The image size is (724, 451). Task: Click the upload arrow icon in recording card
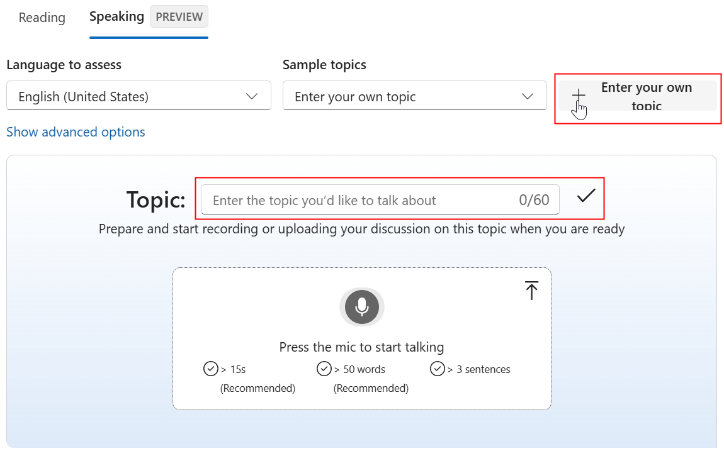point(531,290)
